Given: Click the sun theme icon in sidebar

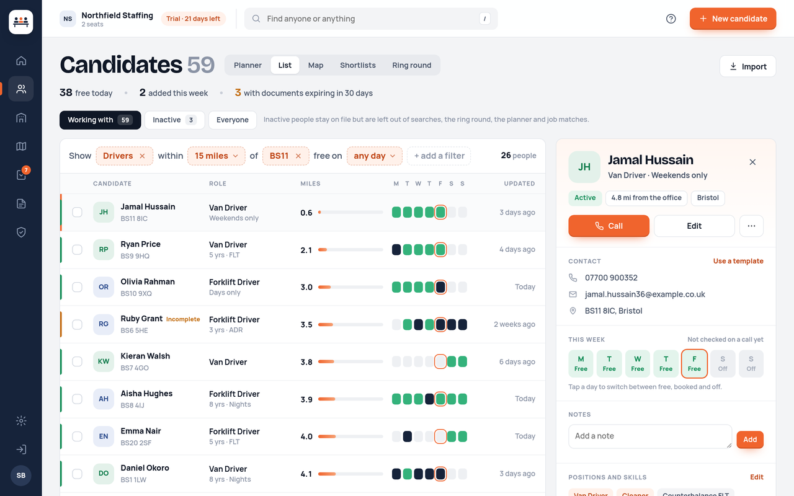Looking at the screenshot, I should point(21,421).
